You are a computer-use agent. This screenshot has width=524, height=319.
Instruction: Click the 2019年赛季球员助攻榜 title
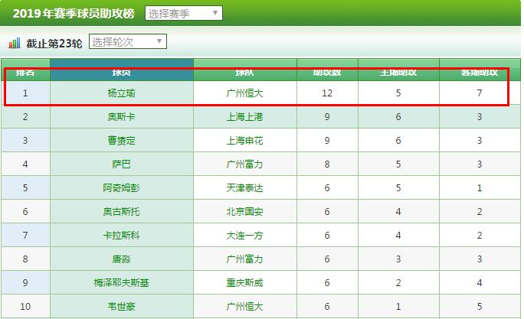[74, 13]
